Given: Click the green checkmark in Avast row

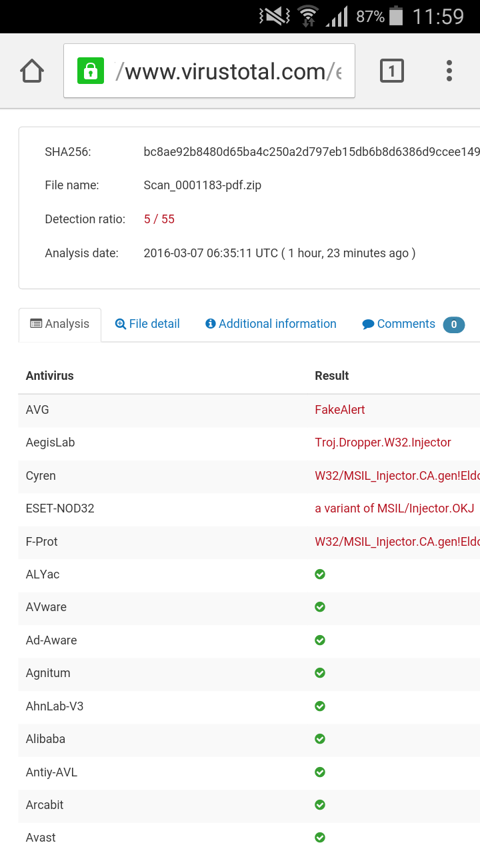Looking at the screenshot, I should coord(320,838).
